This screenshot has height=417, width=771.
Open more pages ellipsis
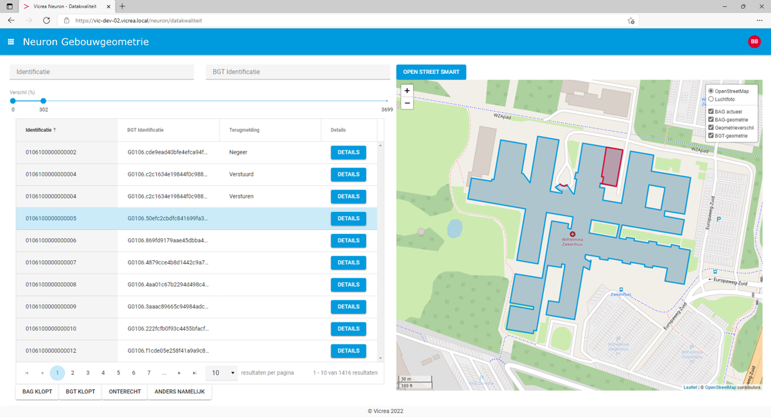tap(164, 373)
